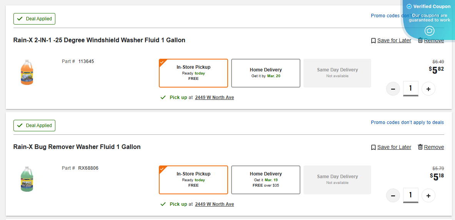This screenshot has width=455, height=220.
Task: Click the trash icon for Bug Remover fluid
Action: [x=420, y=147]
